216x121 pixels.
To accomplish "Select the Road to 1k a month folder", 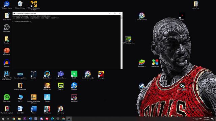I will 20,86.
